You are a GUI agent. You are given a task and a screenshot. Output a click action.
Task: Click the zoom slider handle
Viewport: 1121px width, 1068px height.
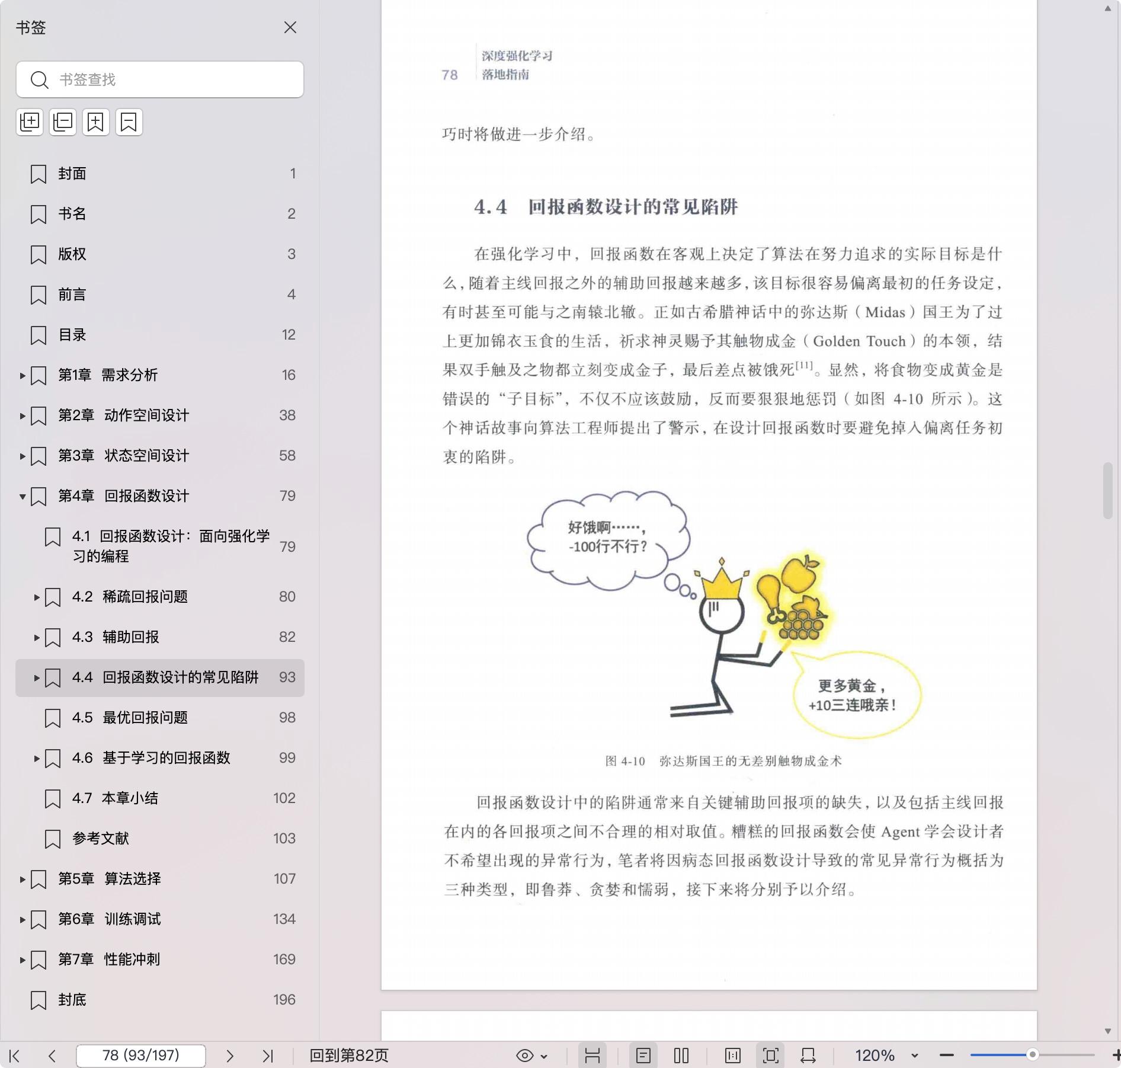pos(1033,1055)
